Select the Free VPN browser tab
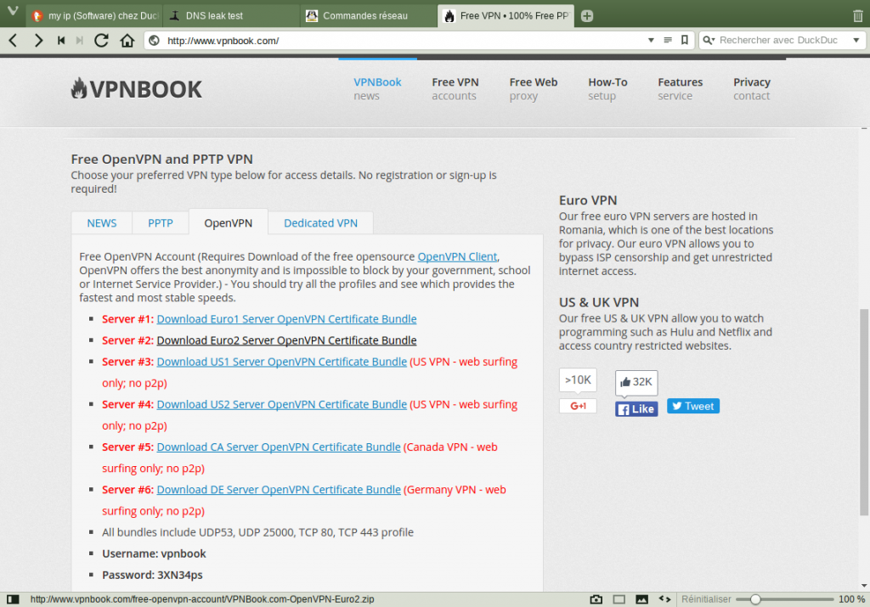 coord(506,16)
